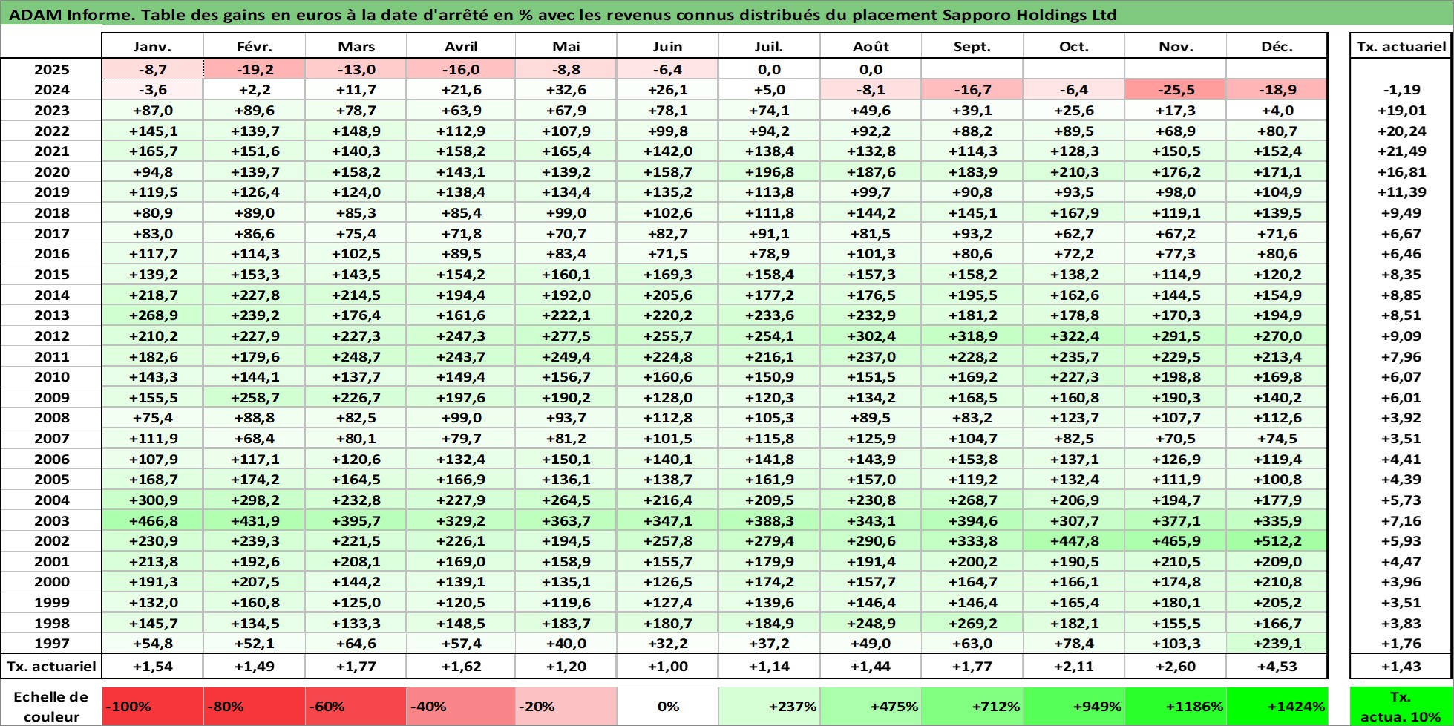
Task: Select the Juin column header
Action: (x=668, y=46)
